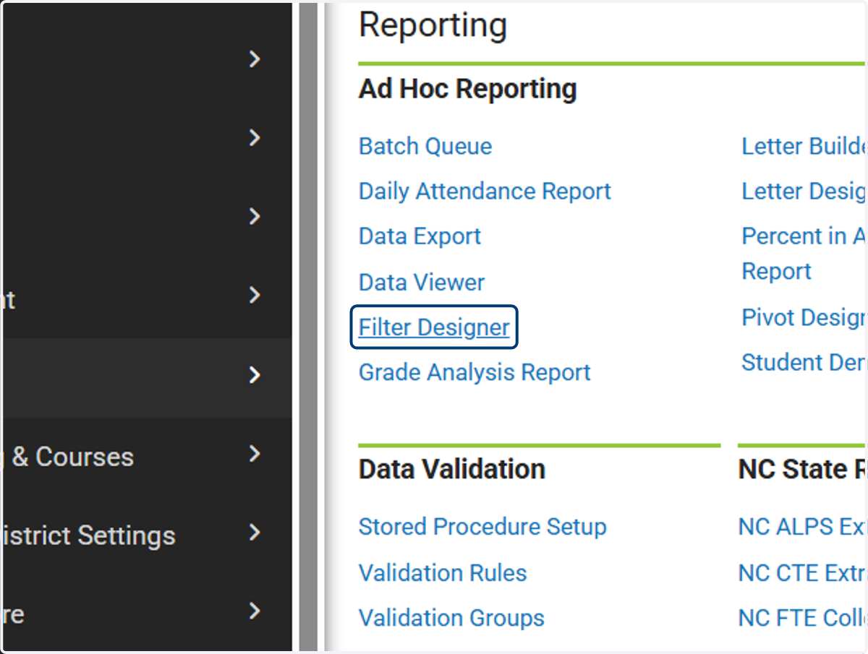Viewport: 868px width, 654px height.
Task: Open the Data Export link
Action: point(420,236)
